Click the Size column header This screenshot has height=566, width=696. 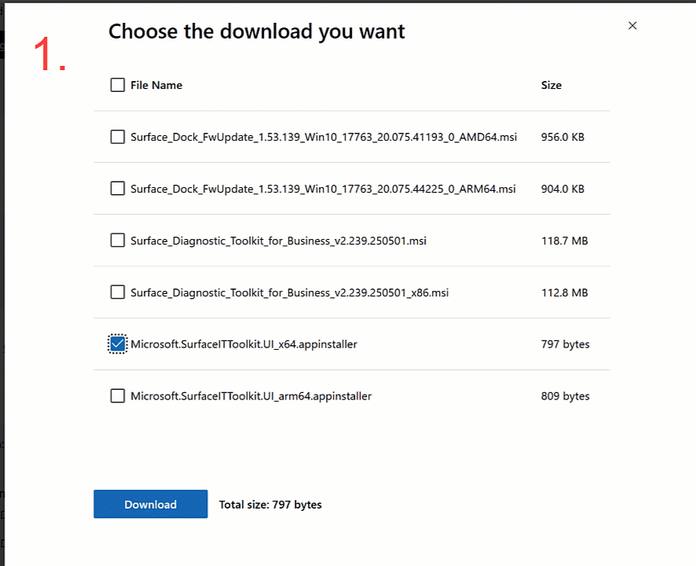tap(551, 85)
